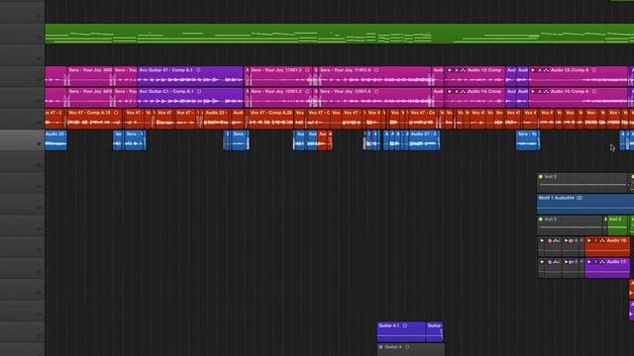Expand the Audio 13: Comp A take folder

pyautogui.click(x=533, y=70)
